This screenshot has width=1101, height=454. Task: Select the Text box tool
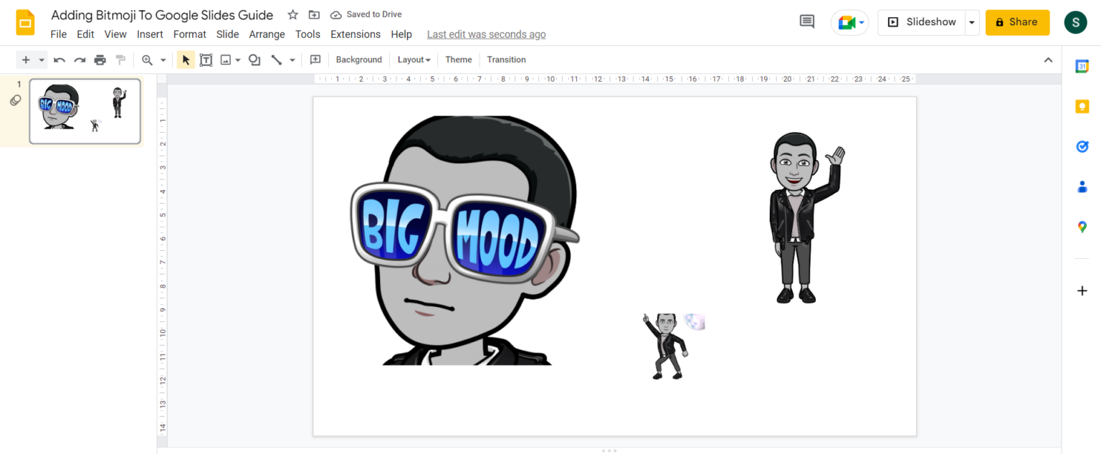[x=206, y=60]
